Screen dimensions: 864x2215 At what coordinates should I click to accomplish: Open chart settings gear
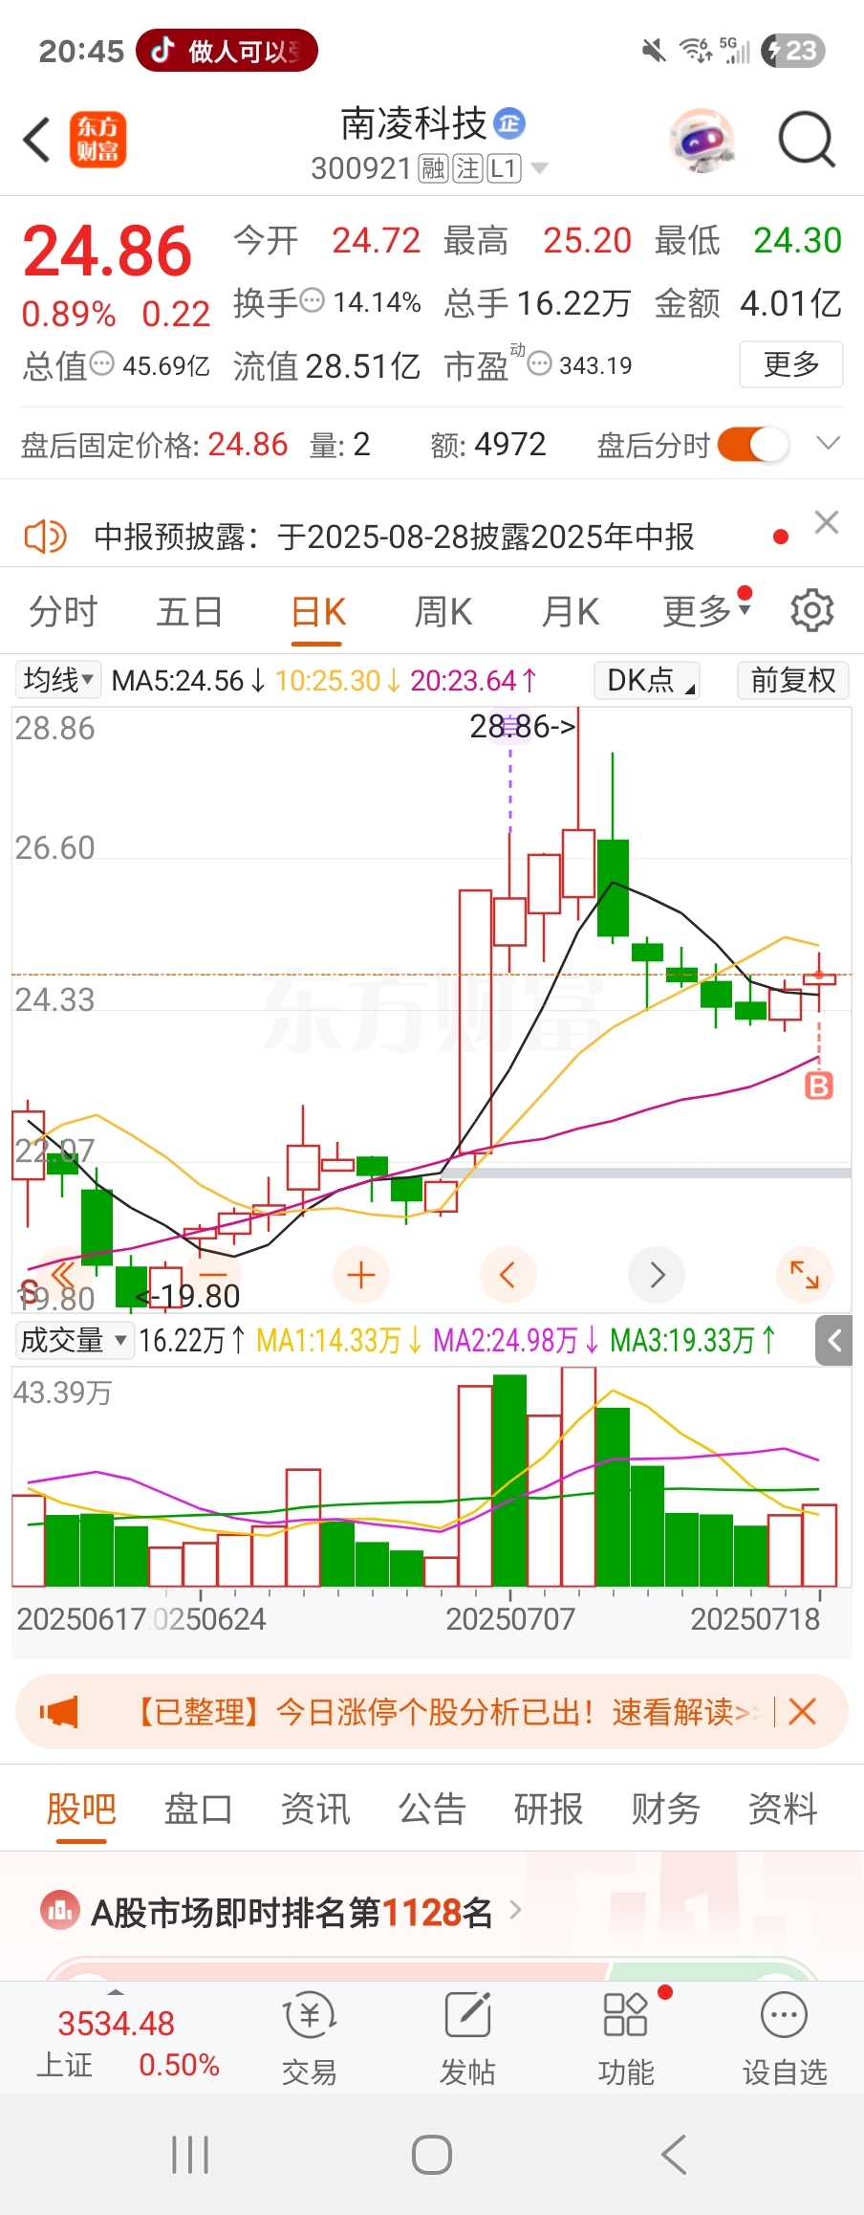pos(811,610)
